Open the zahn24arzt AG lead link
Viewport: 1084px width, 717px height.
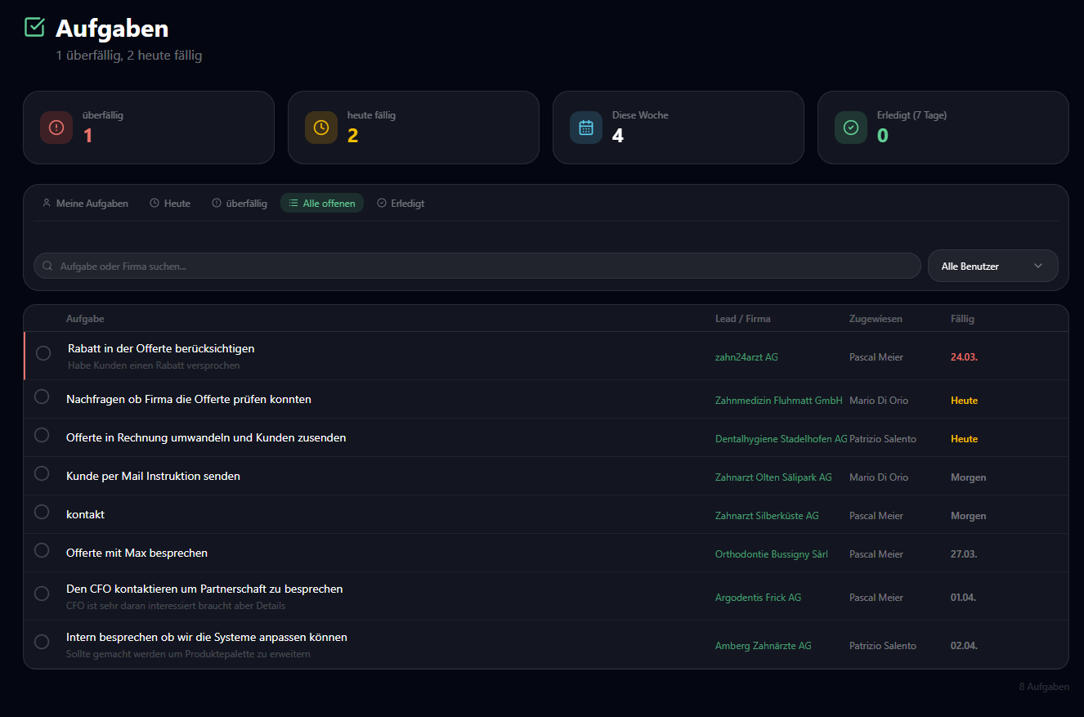point(746,357)
